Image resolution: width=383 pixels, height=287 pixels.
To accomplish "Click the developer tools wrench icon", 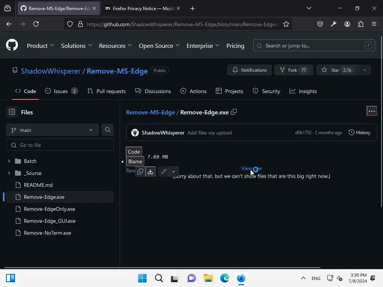I will [x=334, y=24].
